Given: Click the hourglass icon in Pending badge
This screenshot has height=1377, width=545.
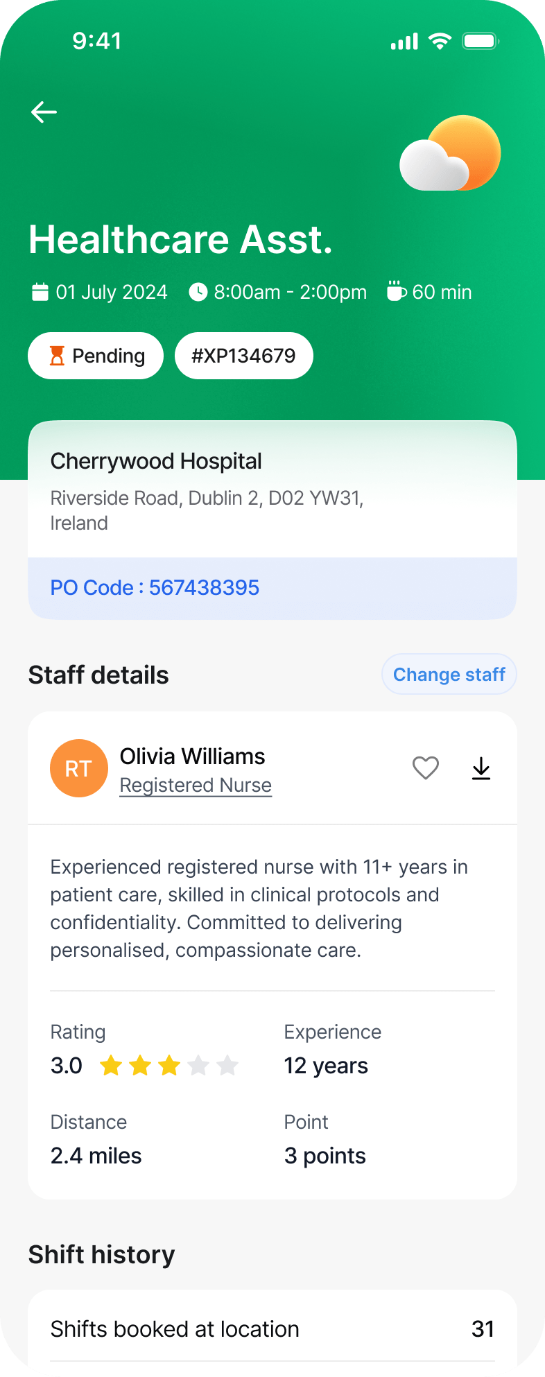Looking at the screenshot, I should 57,356.
